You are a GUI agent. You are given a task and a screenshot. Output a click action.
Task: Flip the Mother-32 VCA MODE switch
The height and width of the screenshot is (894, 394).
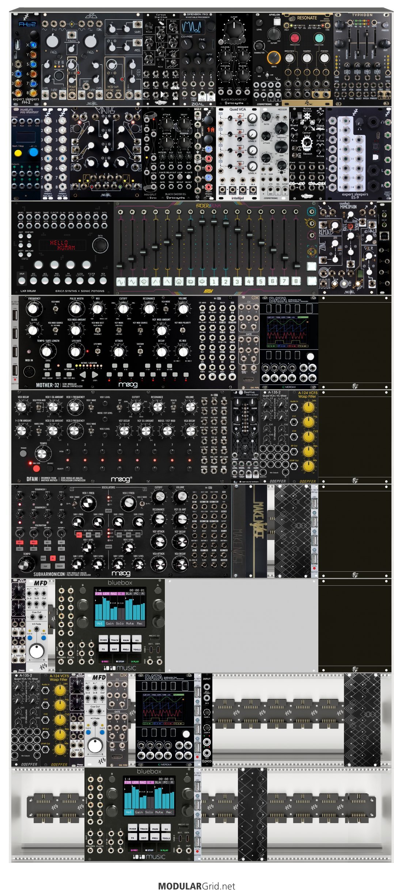tap(166, 309)
